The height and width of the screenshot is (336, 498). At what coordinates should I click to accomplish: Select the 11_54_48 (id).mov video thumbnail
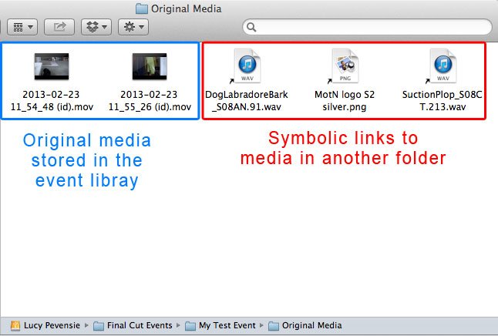(52, 66)
